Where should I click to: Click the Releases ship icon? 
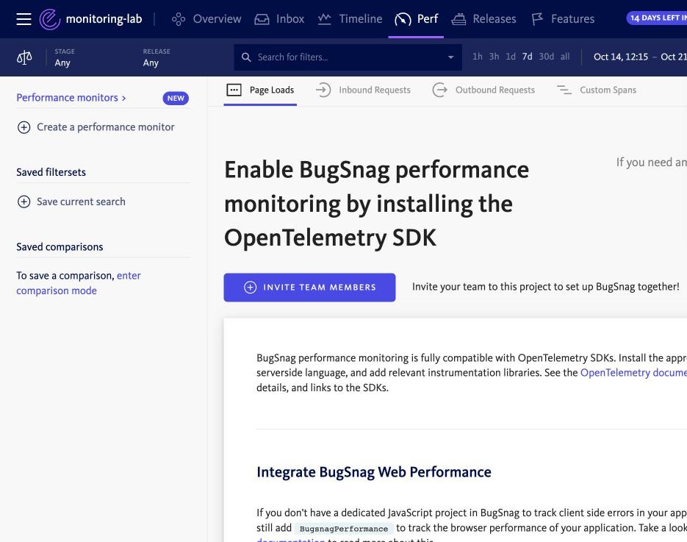coord(458,19)
